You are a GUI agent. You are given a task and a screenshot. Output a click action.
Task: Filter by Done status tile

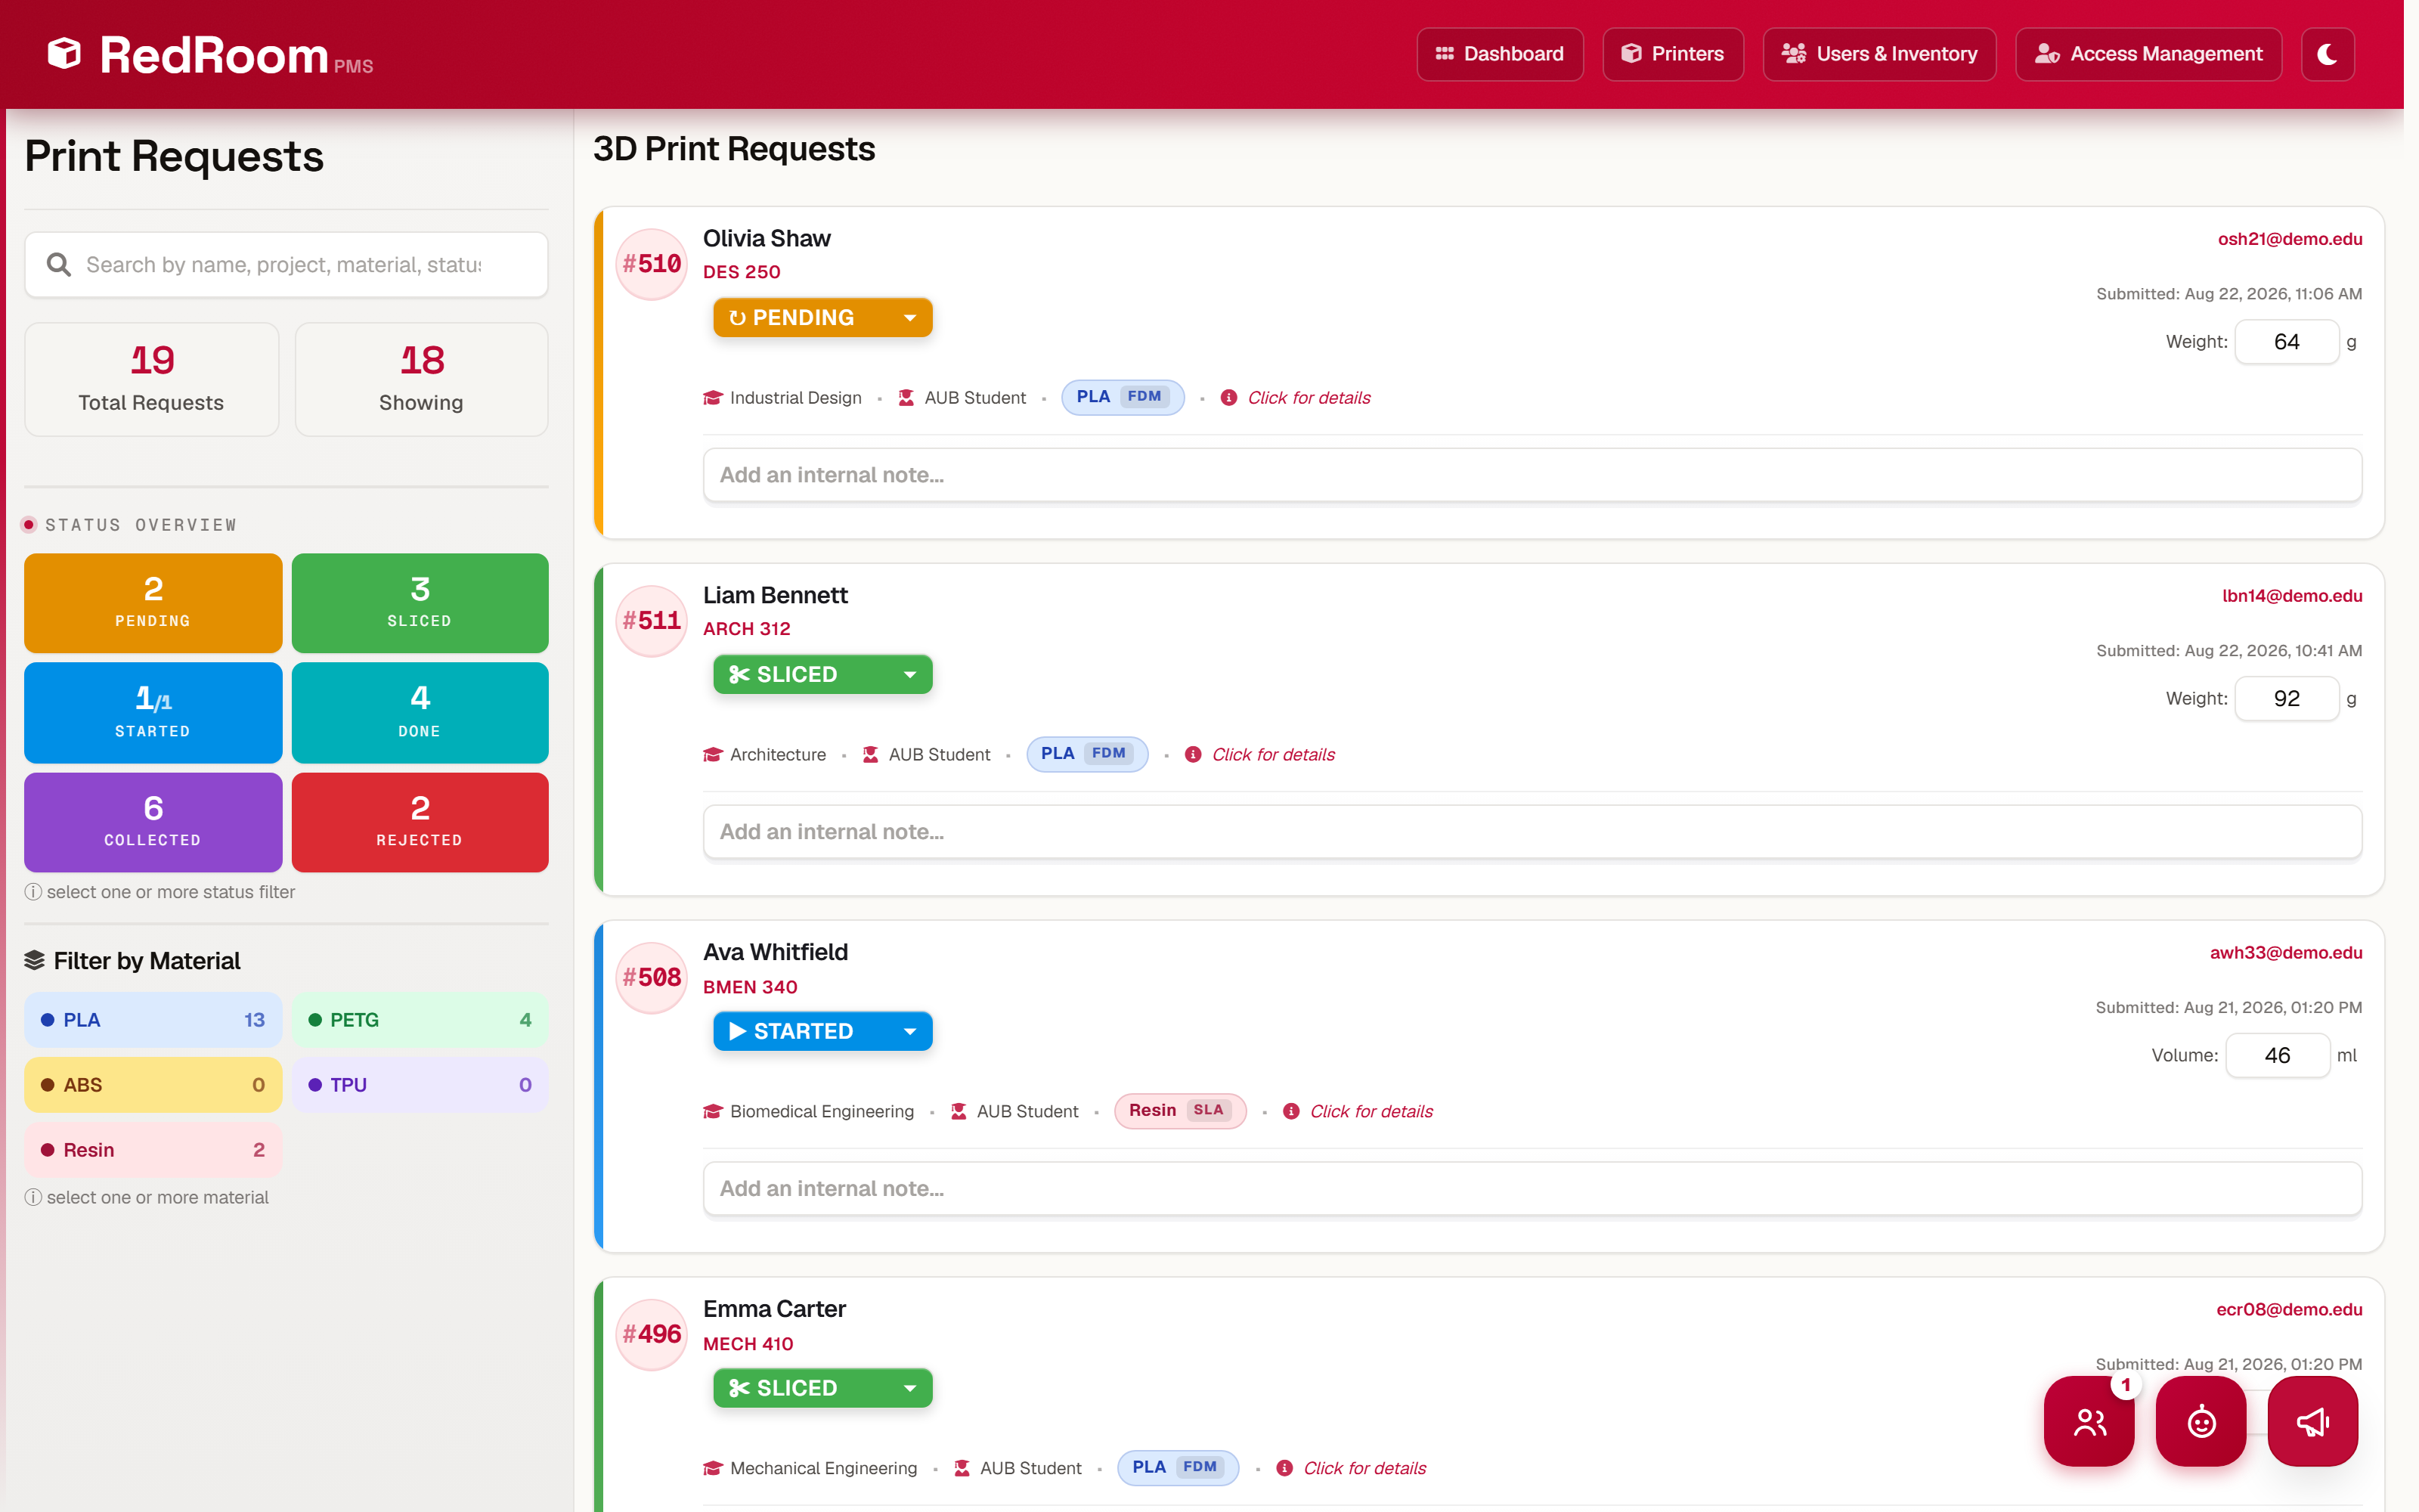pyautogui.click(x=420, y=713)
